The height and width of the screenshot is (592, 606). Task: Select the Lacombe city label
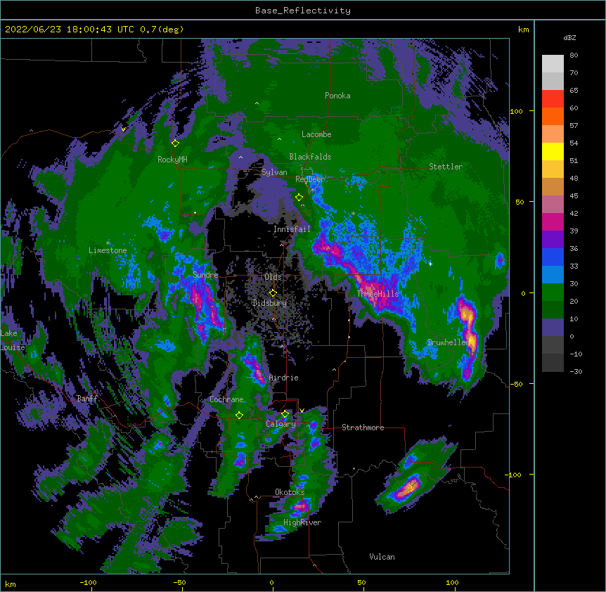click(x=316, y=134)
